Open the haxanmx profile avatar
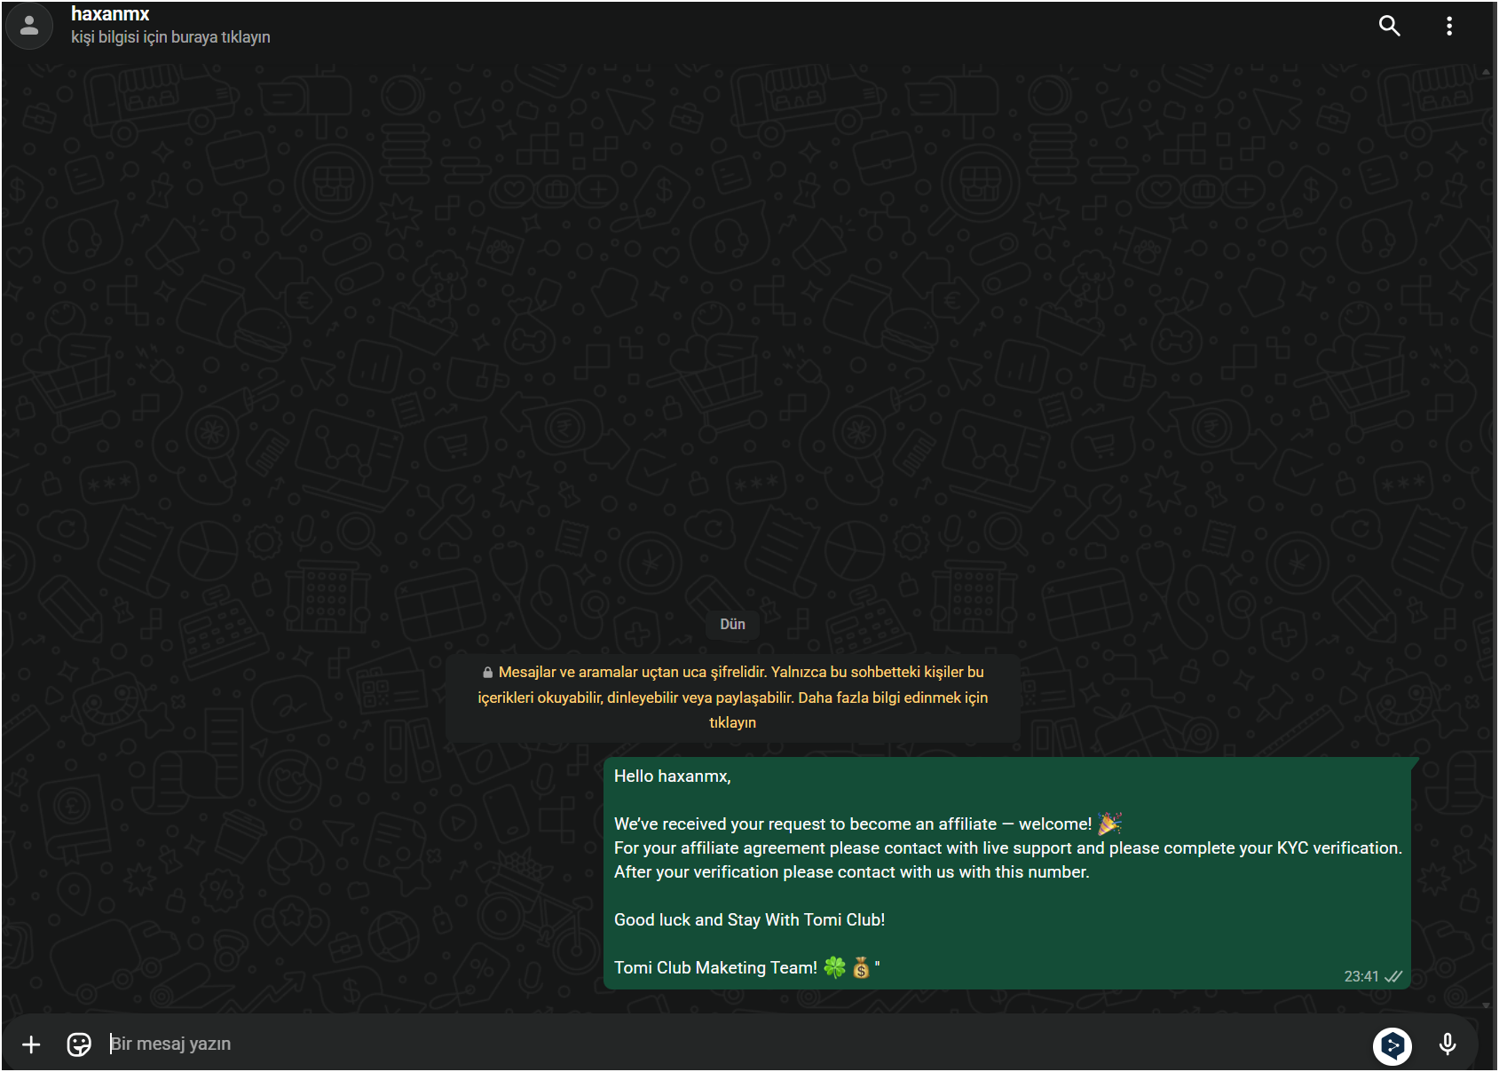Viewport: 1499px width, 1072px height. (29, 26)
